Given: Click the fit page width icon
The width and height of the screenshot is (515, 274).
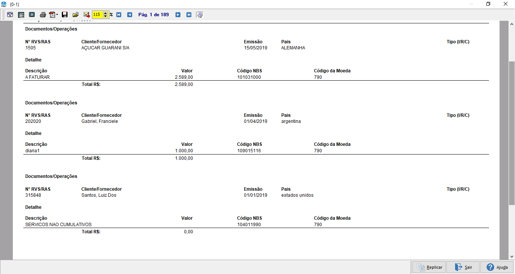Looking at the screenshot, I should 10,15.
